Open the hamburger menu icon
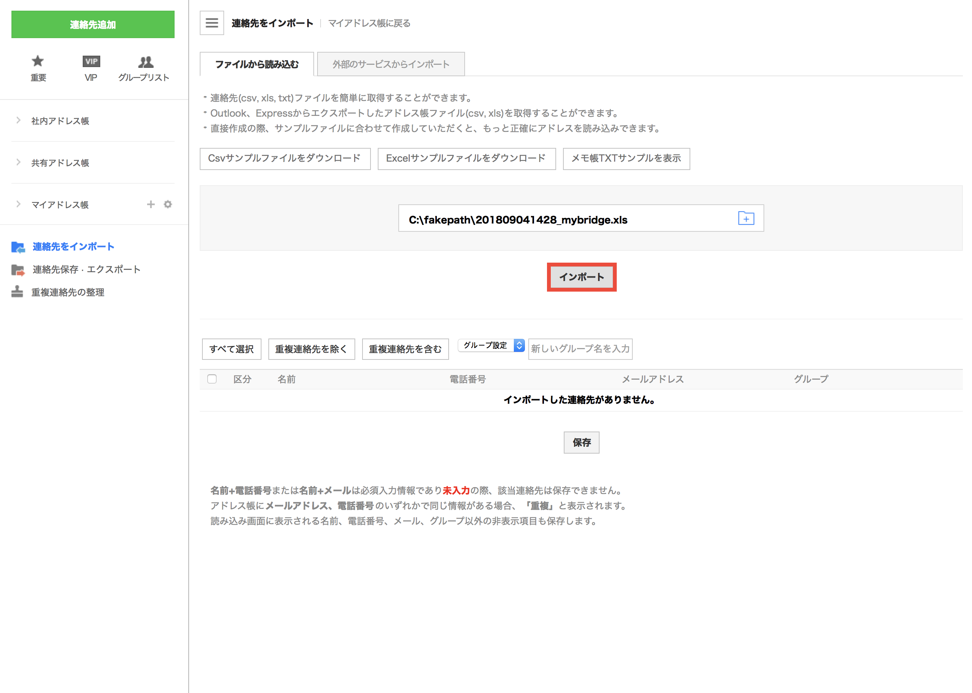 [212, 23]
